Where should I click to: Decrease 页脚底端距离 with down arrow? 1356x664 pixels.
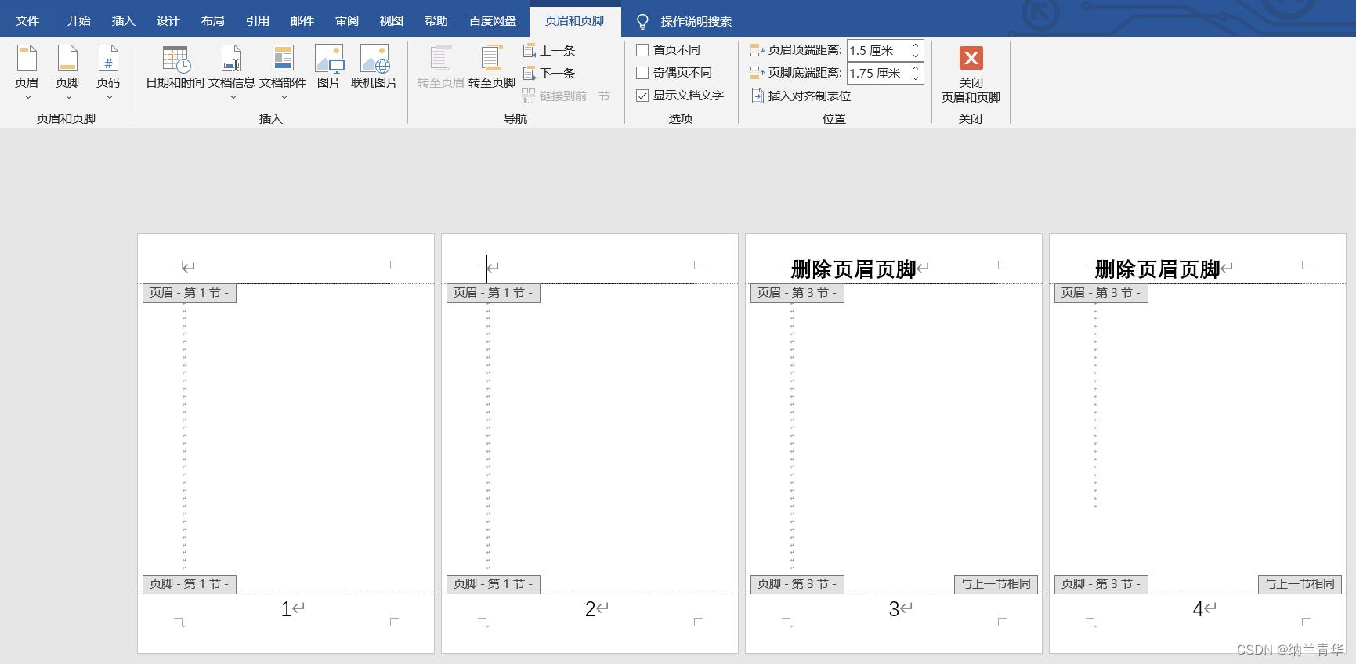[915, 78]
